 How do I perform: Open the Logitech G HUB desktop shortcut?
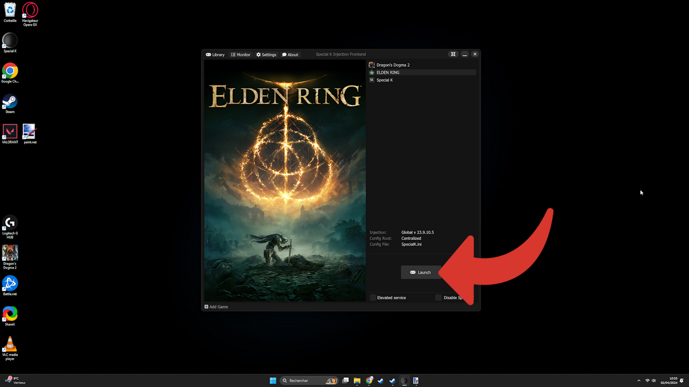pos(10,227)
